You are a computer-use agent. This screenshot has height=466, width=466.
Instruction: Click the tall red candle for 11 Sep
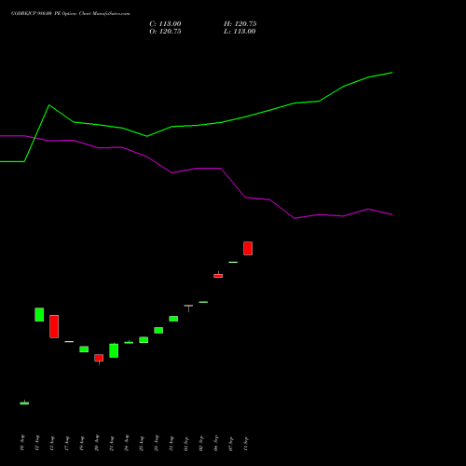point(248,248)
